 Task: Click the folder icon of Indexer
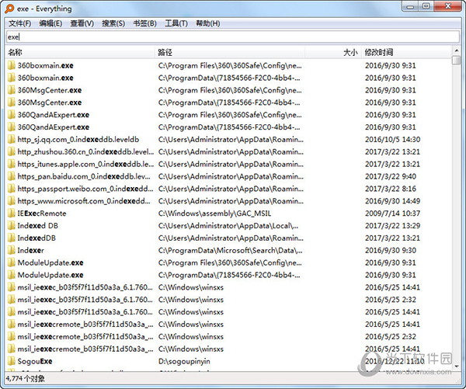(11, 251)
